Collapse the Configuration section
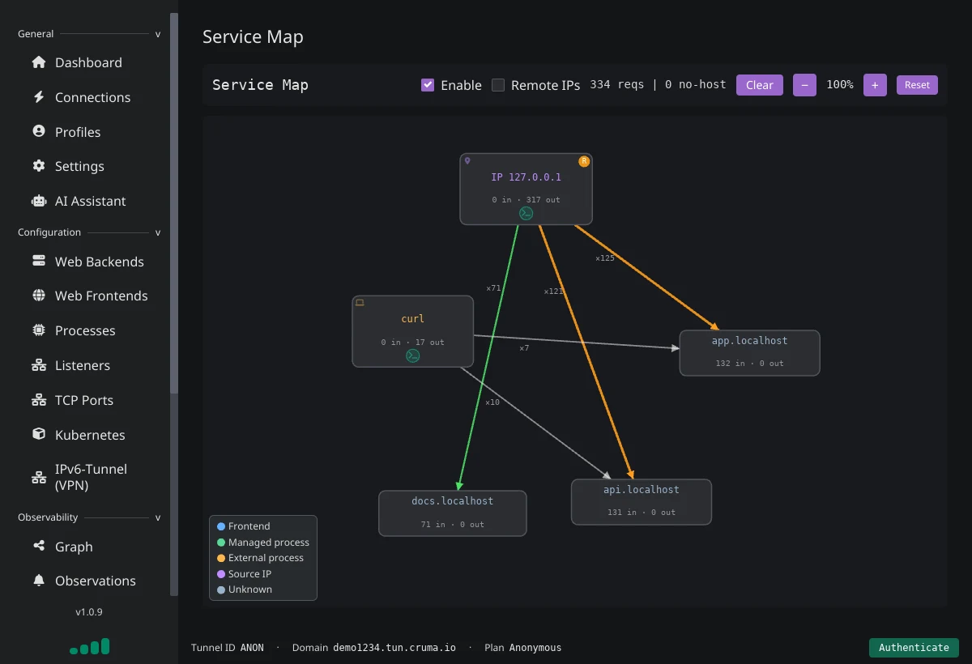Viewport: 972px width, 664px height. click(x=158, y=232)
